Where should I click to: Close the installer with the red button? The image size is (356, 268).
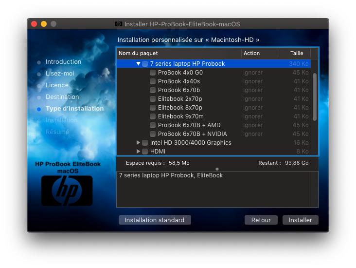[x=34, y=24]
